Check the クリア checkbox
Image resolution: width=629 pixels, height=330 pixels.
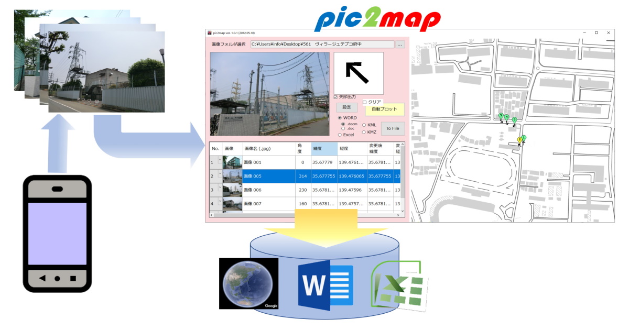pos(365,102)
